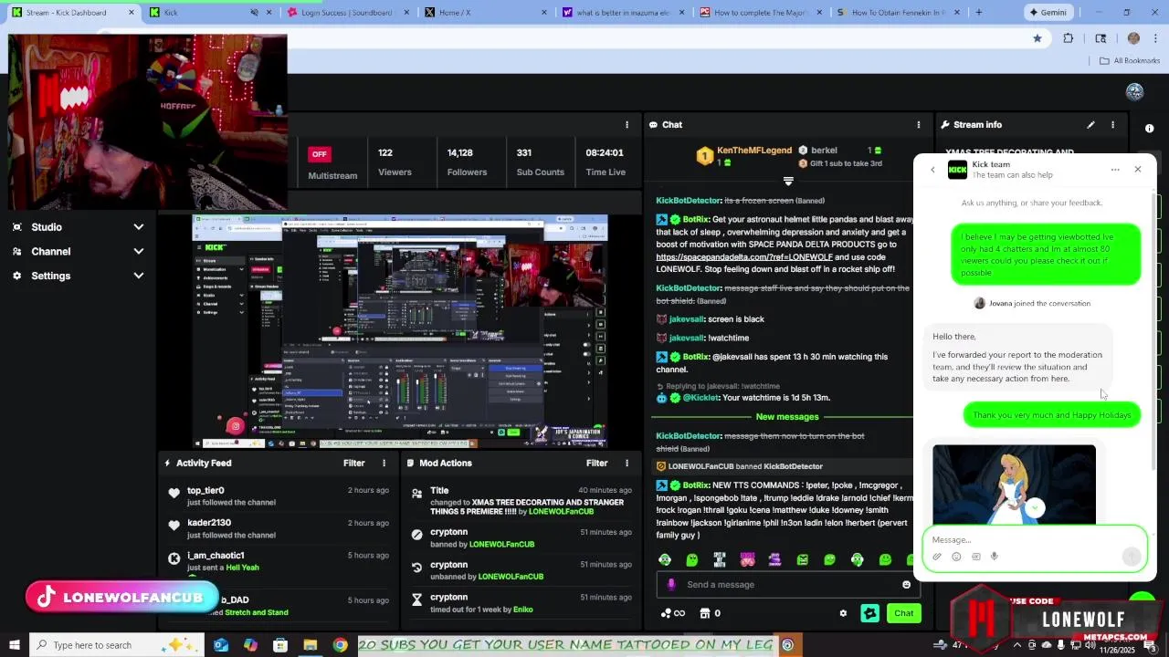The width and height of the screenshot is (1169, 657).
Task: Insert a GIF in the support chat
Action: [975, 557]
